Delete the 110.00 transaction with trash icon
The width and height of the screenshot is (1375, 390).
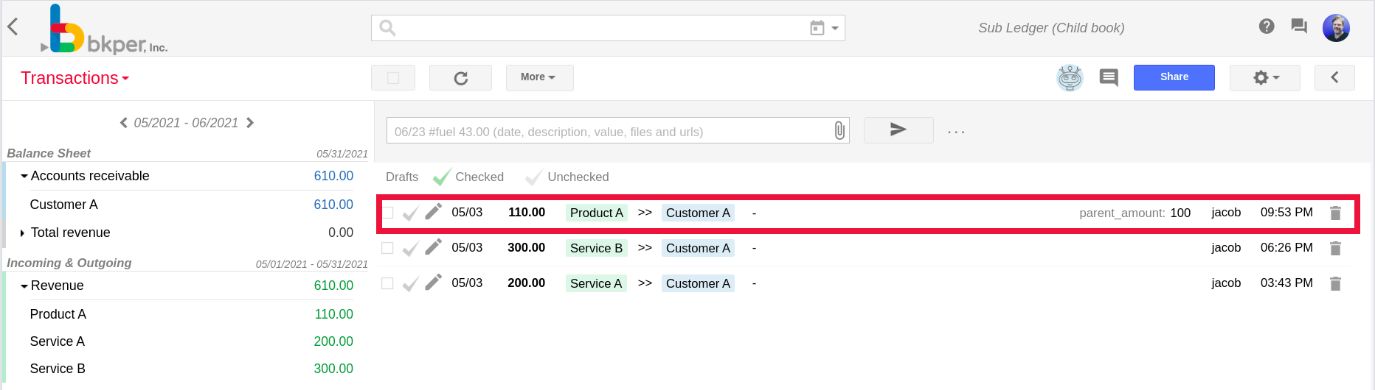pyautogui.click(x=1335, y=213)
